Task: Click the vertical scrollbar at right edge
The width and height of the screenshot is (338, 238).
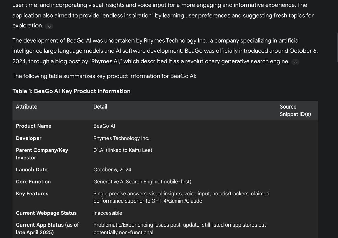Action: pyautogui.click(x=337, y=47)
